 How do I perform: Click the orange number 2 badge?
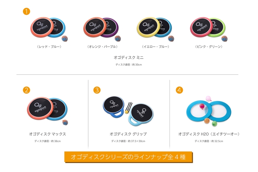27,90
